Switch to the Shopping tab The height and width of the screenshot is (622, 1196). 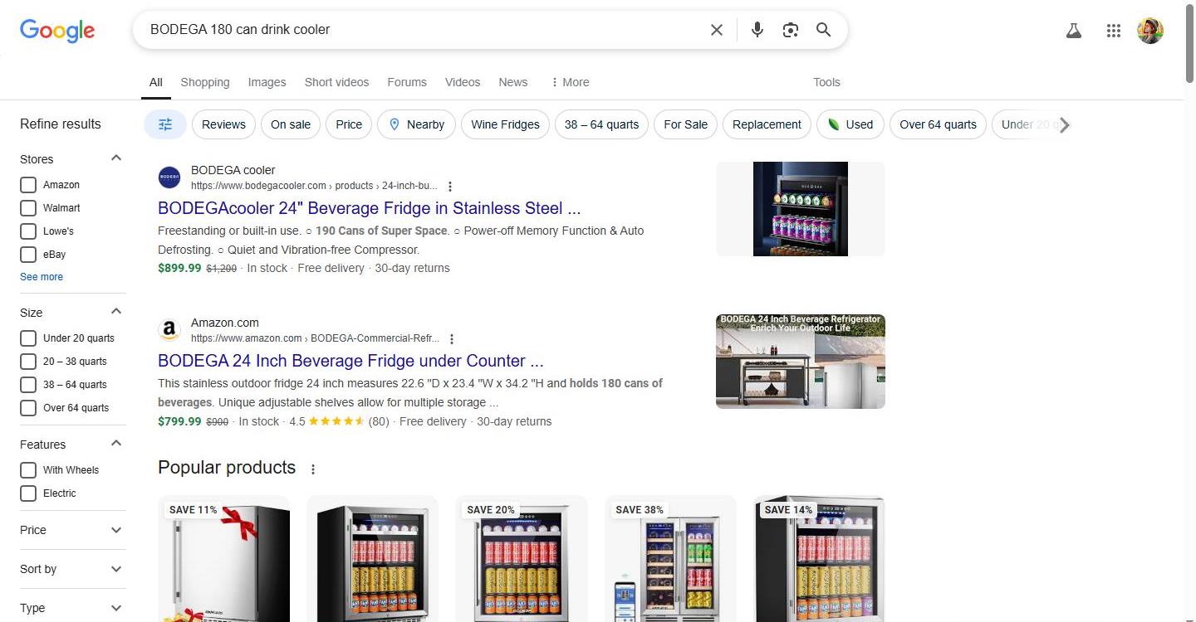point(205,82)
